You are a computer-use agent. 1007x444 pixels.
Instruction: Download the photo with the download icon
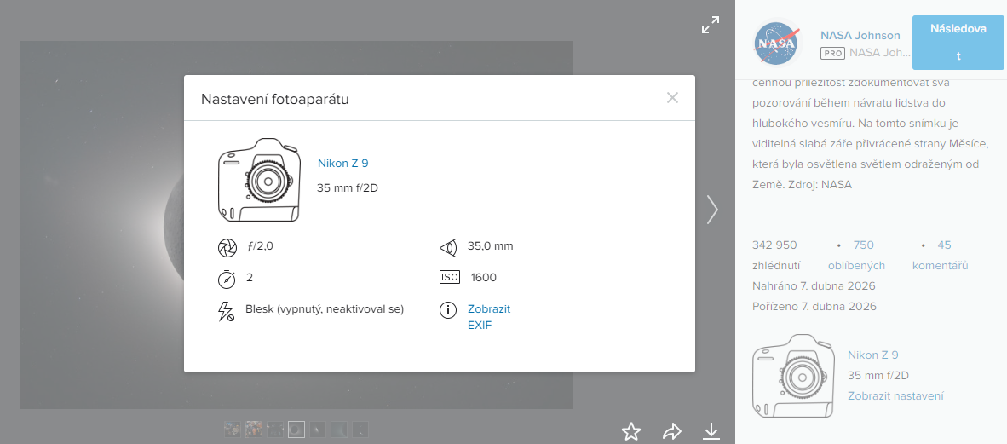(711, 431)
